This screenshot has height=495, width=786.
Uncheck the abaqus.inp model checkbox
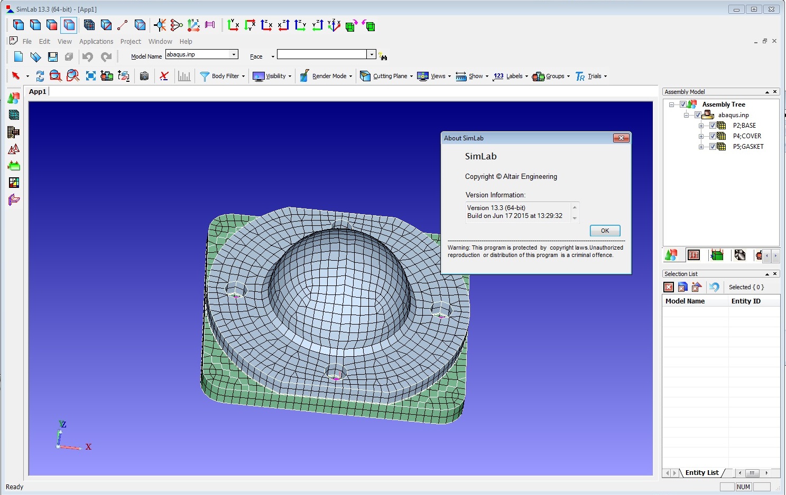pyautogui.click(x=698, y=115)
